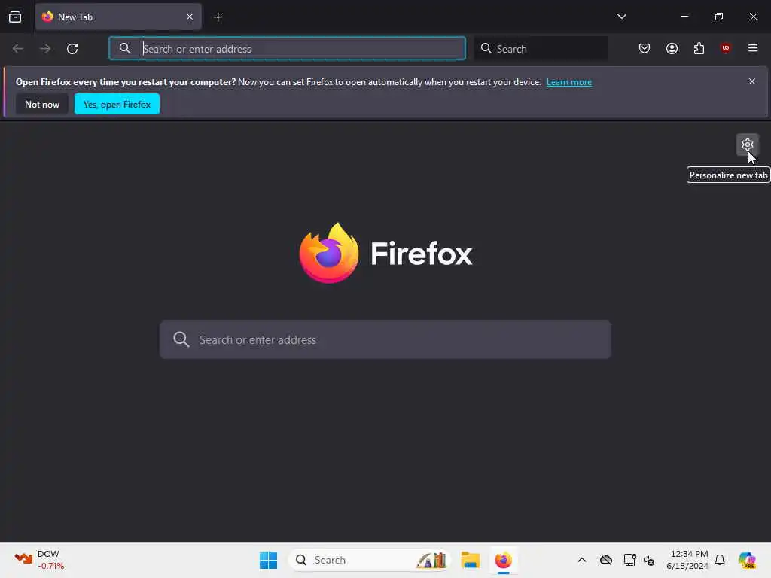Switch to Firefox in taskbar
The image size is (771, 578).
(504, 560)
